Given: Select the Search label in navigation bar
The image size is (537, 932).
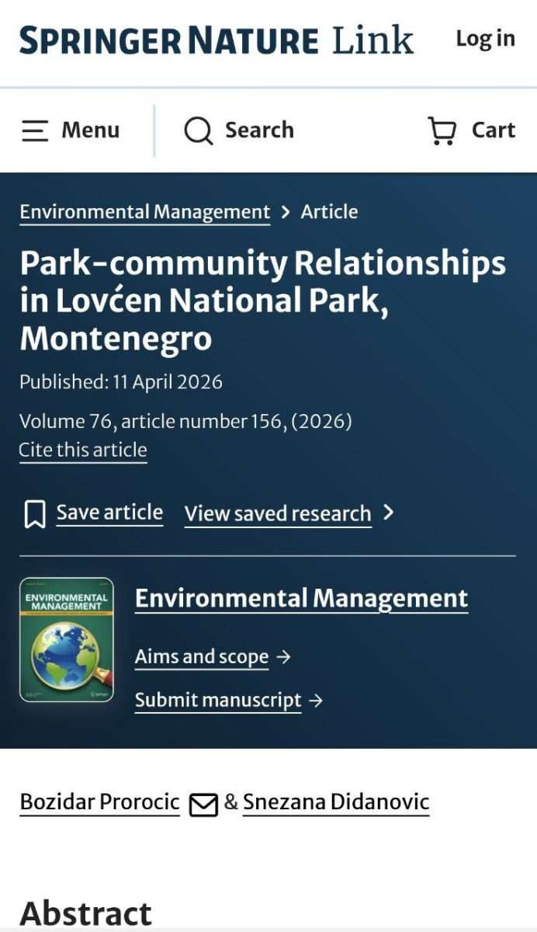Looking at the screenshot, I should (259, 130).
